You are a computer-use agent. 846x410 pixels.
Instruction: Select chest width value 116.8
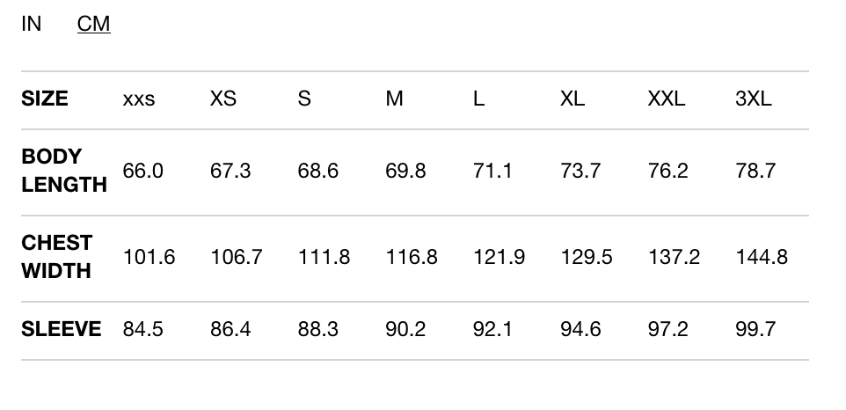click(x=412, y=257)
